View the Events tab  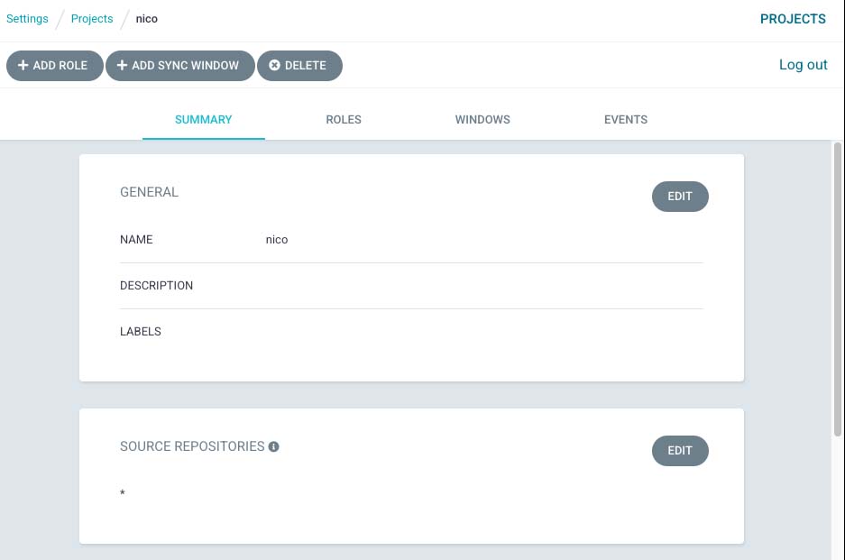[626, 120]
